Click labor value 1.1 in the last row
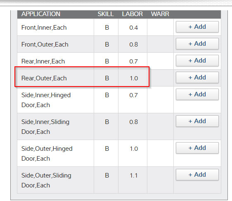The width and height of the screenshot is (232, 201). pos(133,175)
